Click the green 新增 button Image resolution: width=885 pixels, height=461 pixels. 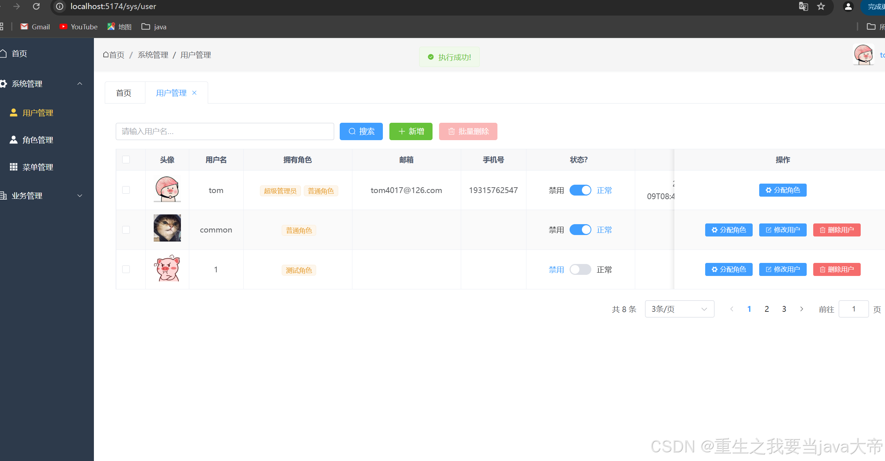(410, 131)
